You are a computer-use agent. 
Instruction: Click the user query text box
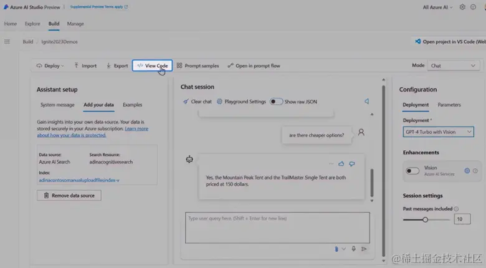277,227
